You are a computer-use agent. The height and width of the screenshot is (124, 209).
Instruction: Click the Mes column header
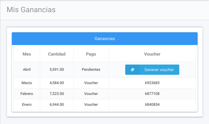click(27, 54)
